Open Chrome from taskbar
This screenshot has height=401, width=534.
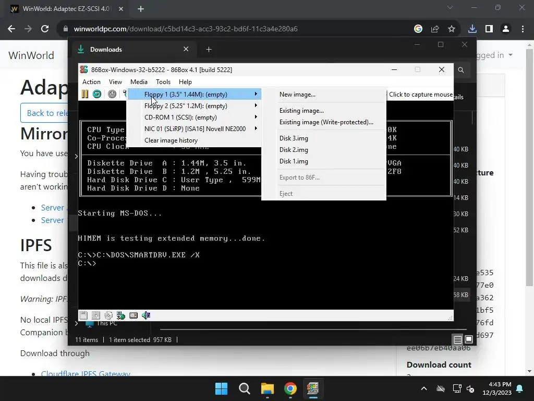click(290, 388)
